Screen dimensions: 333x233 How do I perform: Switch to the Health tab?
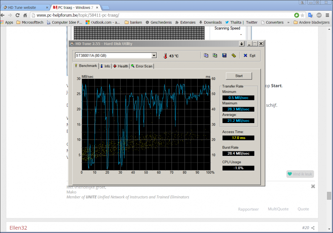point(121,66)
